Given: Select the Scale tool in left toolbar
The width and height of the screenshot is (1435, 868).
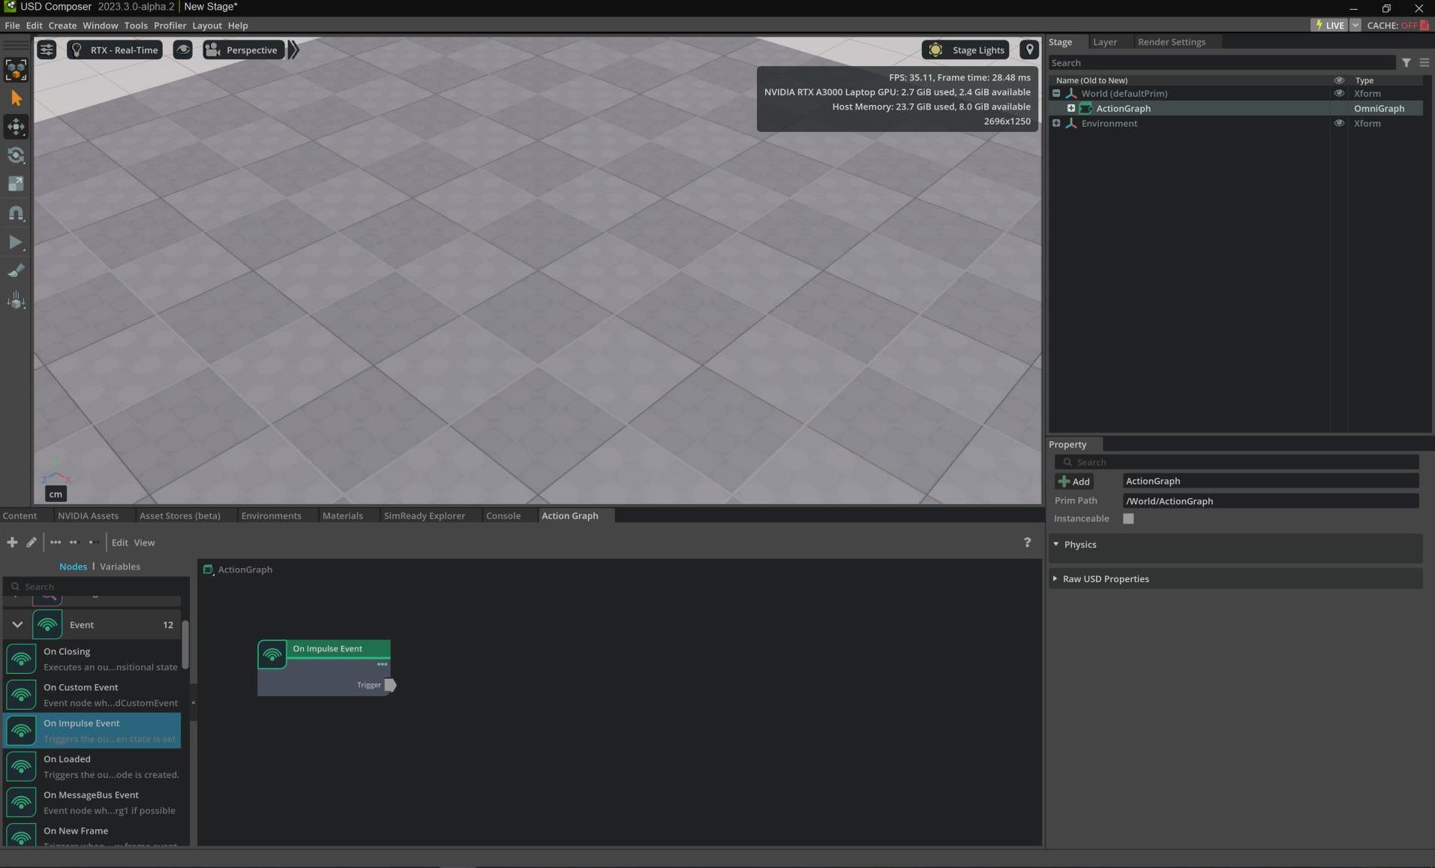Looking at the screenshot, I should (x=16, y=184).
